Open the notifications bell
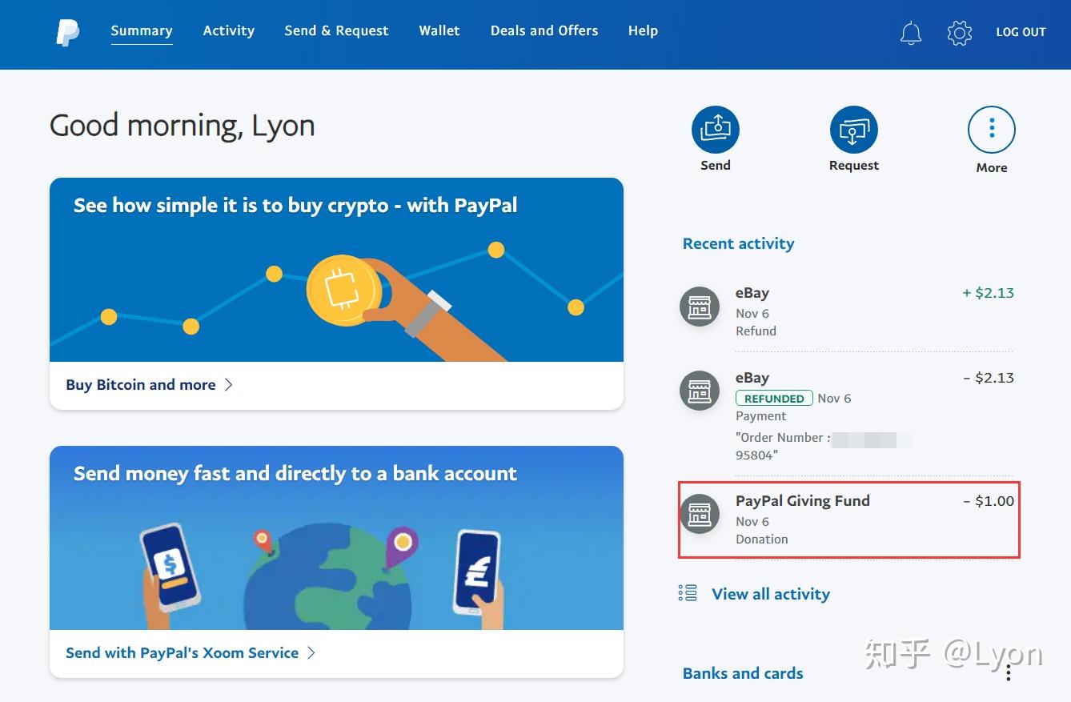Screen dimensions: 1071x702 point(911,32)
